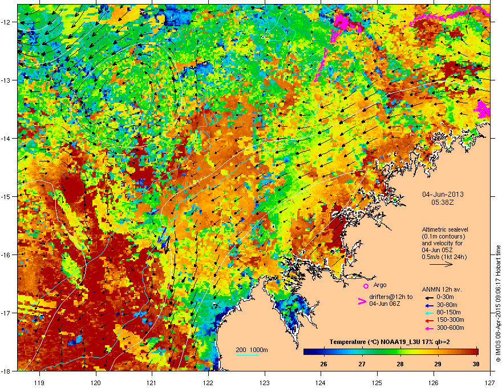Click the magenta Argo circle symbol in the legend
The height and width of the screenshot is (388, 502).
tap(366, 286)
